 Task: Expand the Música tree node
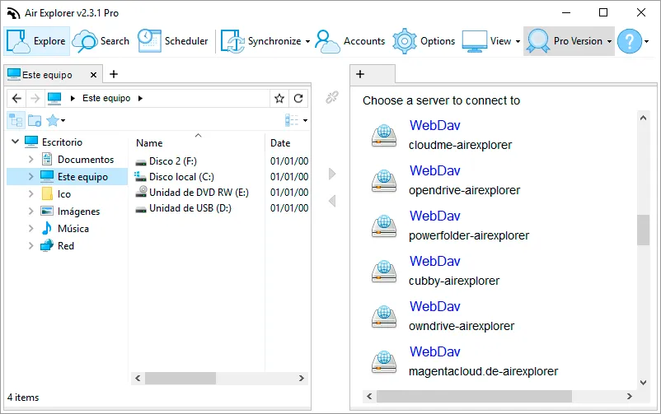tap(30, 228)
